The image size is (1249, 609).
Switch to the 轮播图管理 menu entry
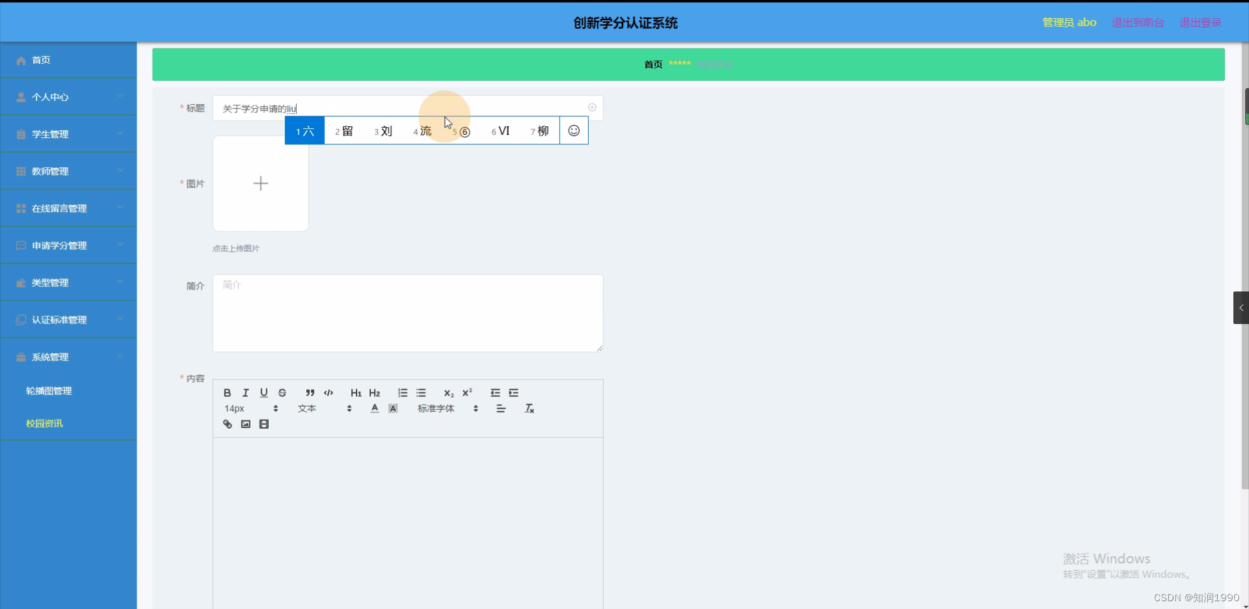[x=49, y=390]
